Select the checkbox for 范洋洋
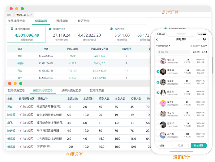 pos(158,124)
